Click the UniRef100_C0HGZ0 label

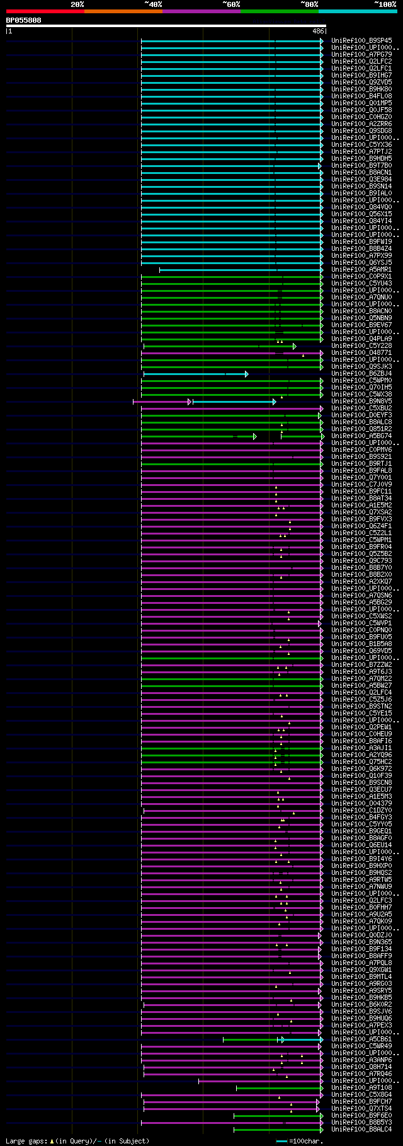click(x=361, y=117)
